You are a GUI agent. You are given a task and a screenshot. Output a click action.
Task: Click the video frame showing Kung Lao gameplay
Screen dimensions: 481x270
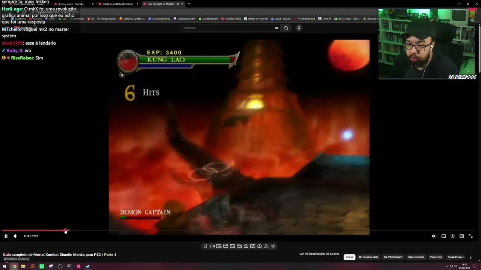239,137
